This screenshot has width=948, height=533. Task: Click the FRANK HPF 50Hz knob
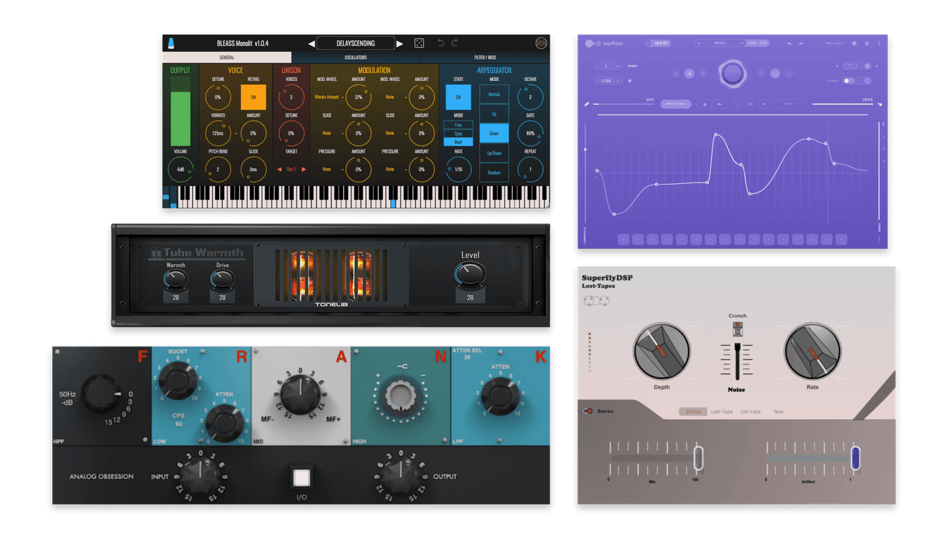point(102,393)
